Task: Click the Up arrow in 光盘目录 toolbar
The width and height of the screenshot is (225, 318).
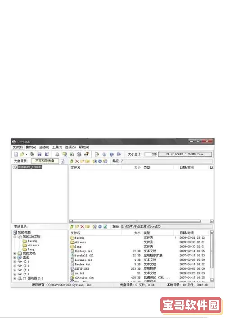Action: [72, 161]
